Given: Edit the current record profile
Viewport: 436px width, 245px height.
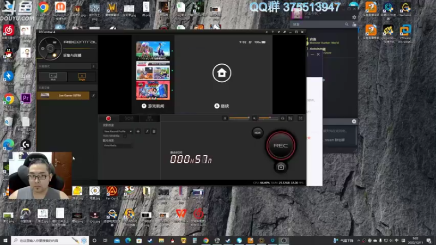Looking at the screenshot, I should (x=147, y=131).
